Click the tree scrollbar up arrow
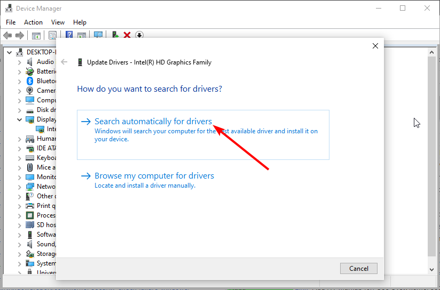Viewport: 440px width, 290px height. coord(431,52)
